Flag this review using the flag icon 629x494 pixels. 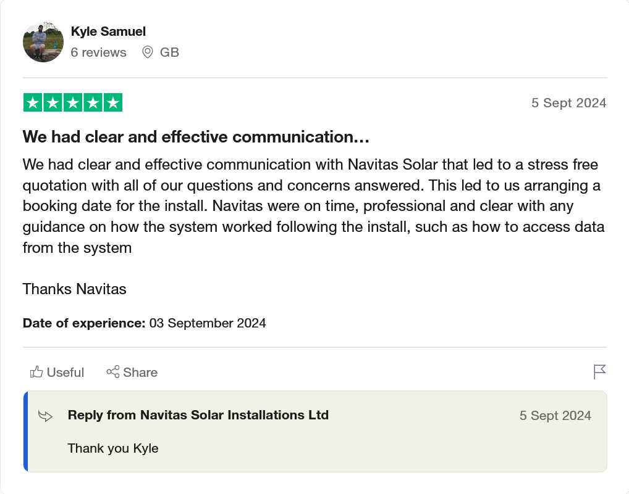pyautogui.click(x=599, y=371)
